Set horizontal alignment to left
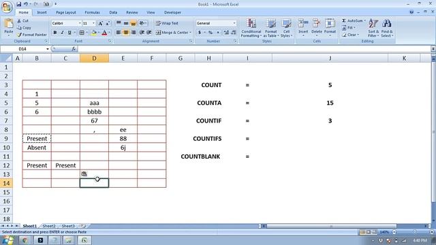 (x=119, y=33)
